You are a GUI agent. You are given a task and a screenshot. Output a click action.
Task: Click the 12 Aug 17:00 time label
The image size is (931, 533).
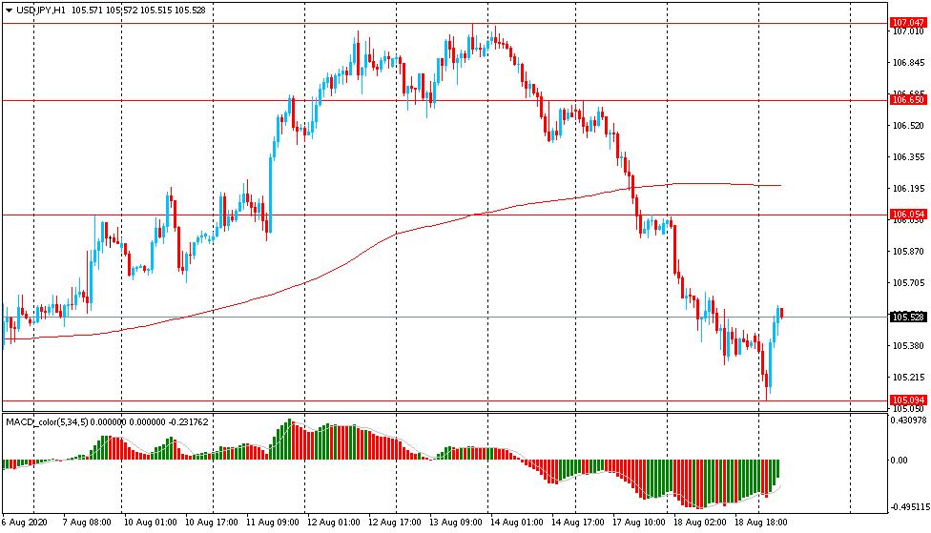(x=394, y=523)
